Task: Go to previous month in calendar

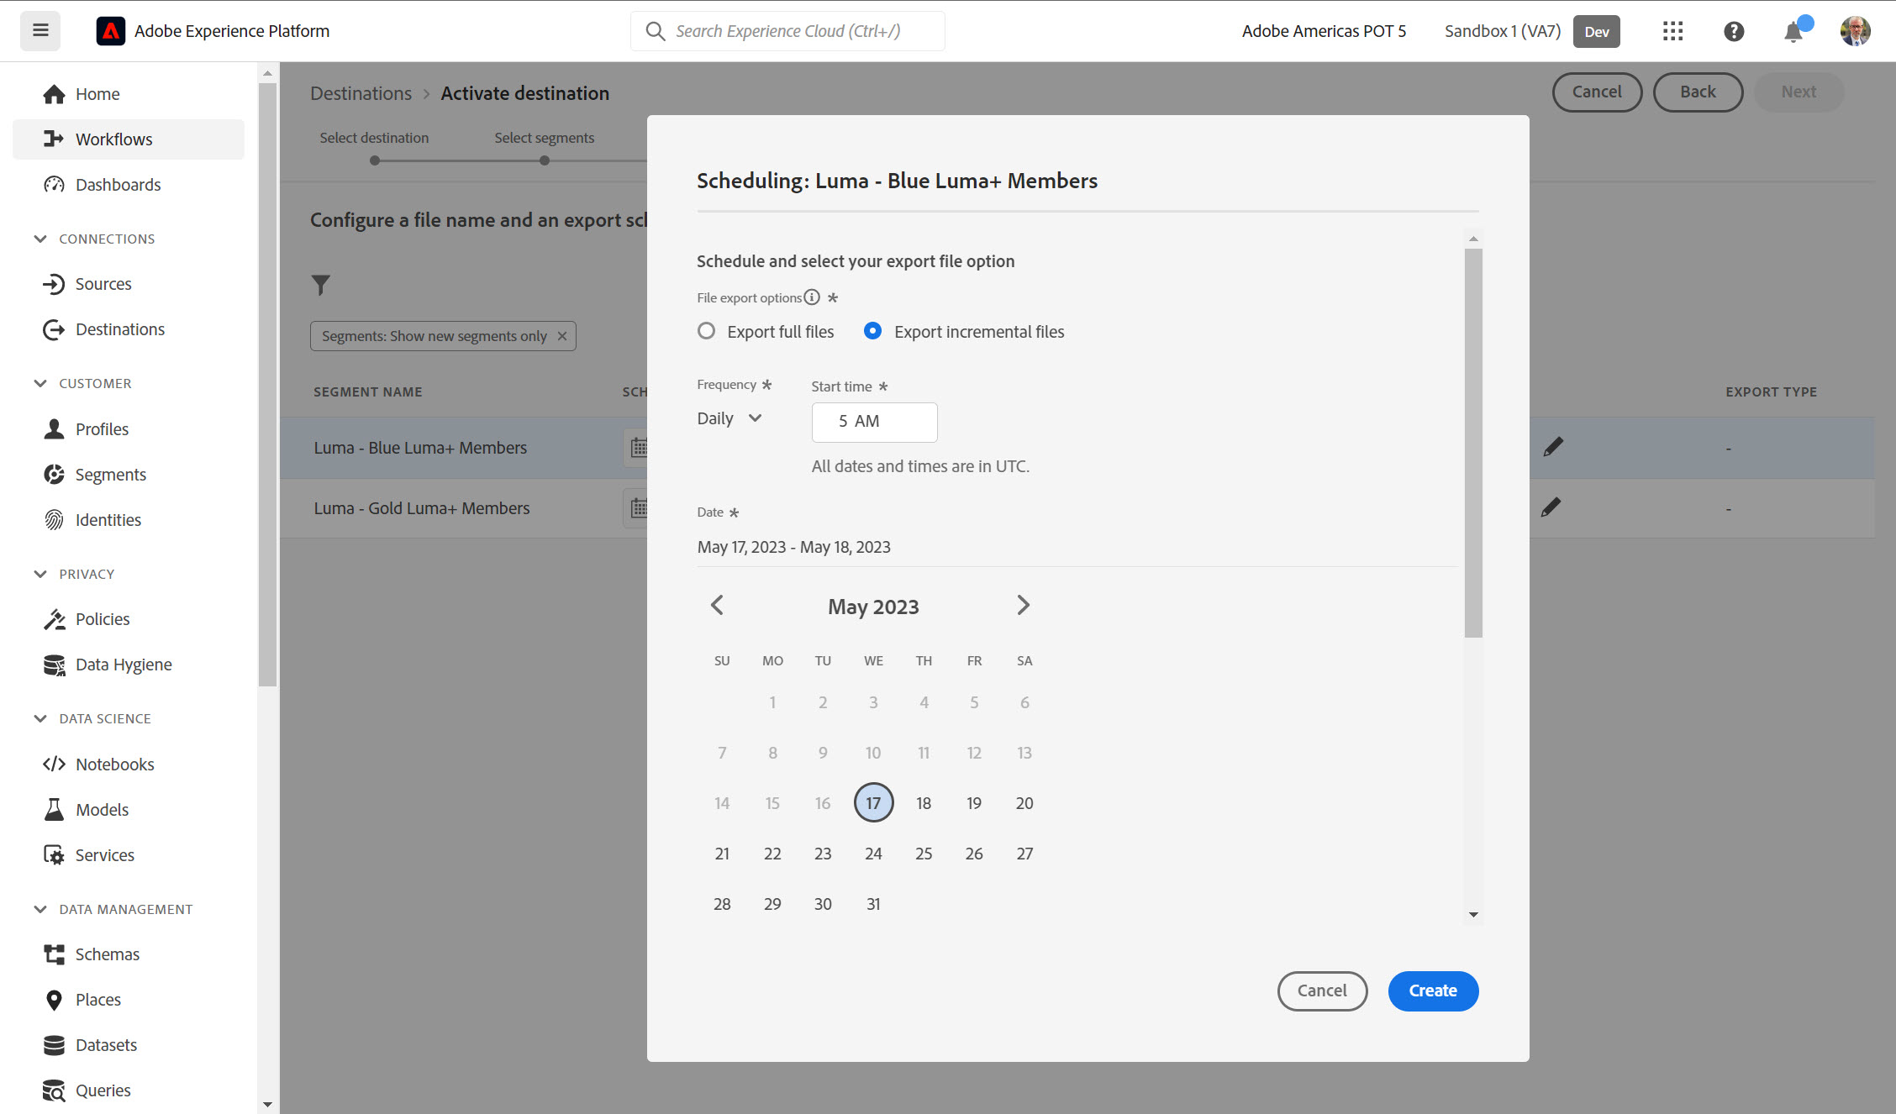Action: [x=717, y=605]
